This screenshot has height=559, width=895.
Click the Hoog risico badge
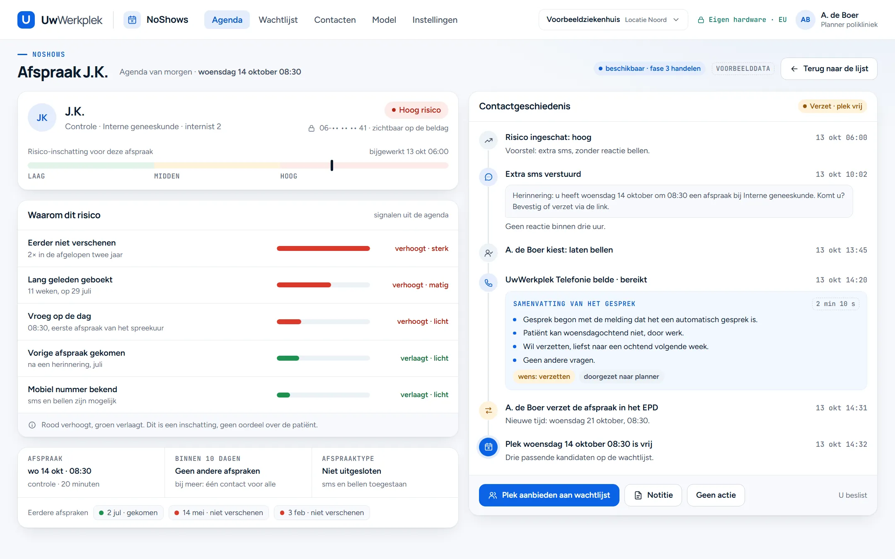[416, 110]
